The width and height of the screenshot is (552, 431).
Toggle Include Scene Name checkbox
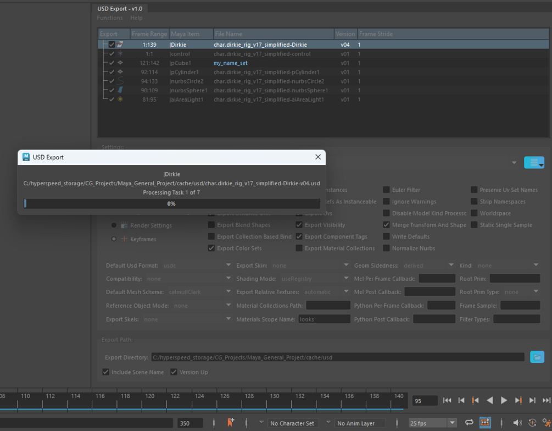pyautogui.click(x=105, y=372)
